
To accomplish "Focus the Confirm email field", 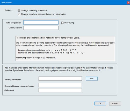I will 60,90.
